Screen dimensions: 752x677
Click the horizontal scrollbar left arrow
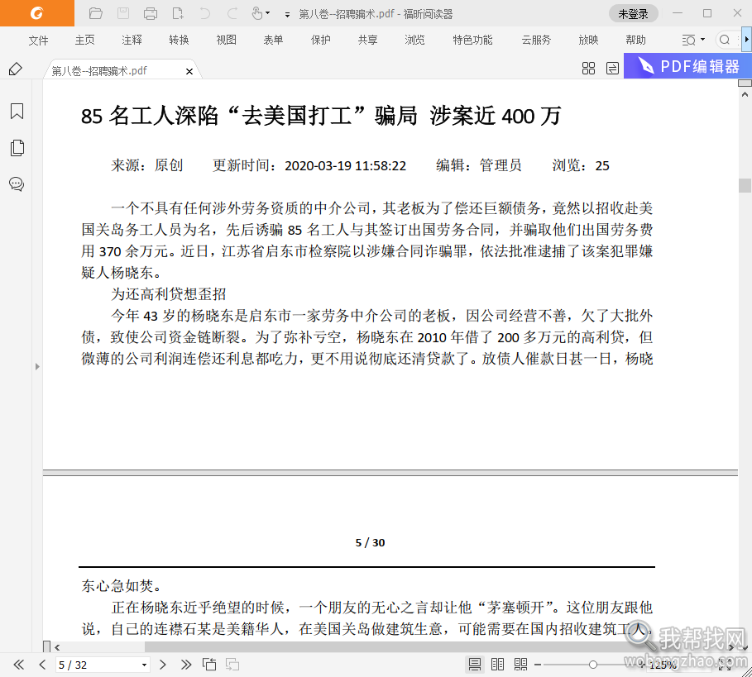[57, 647]
